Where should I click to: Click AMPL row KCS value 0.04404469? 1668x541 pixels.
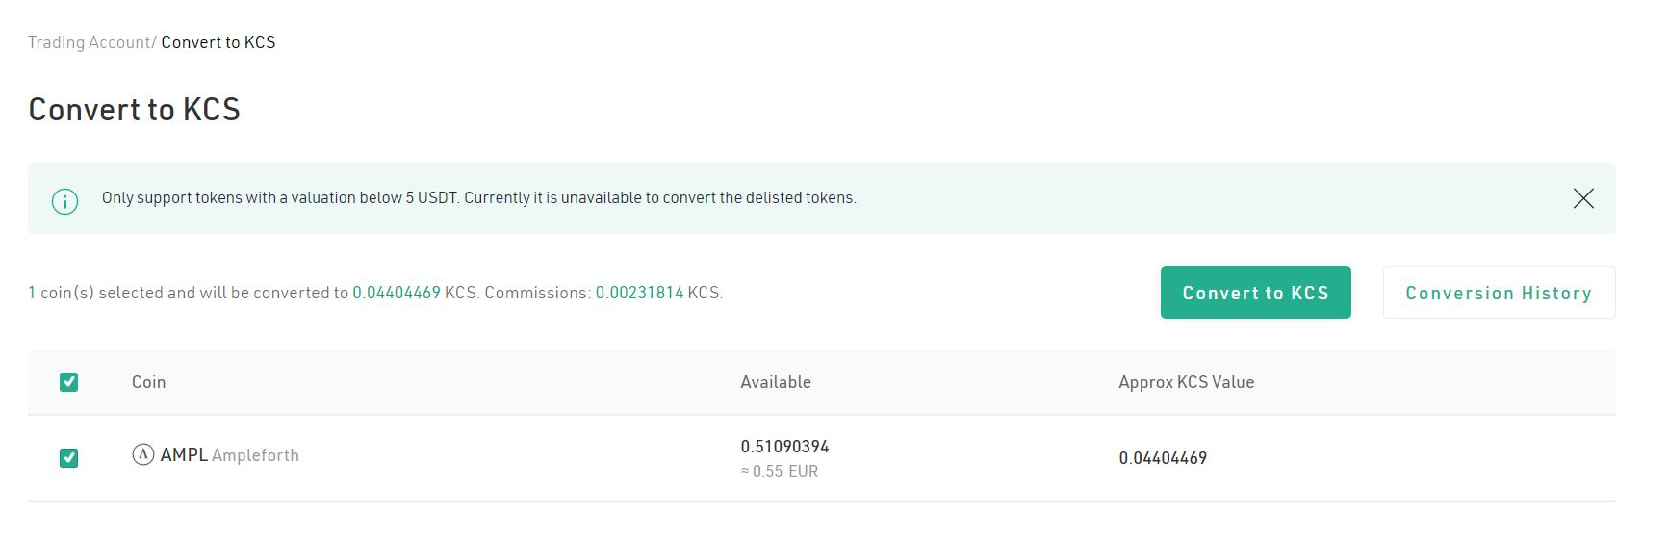pos(1163,458)
